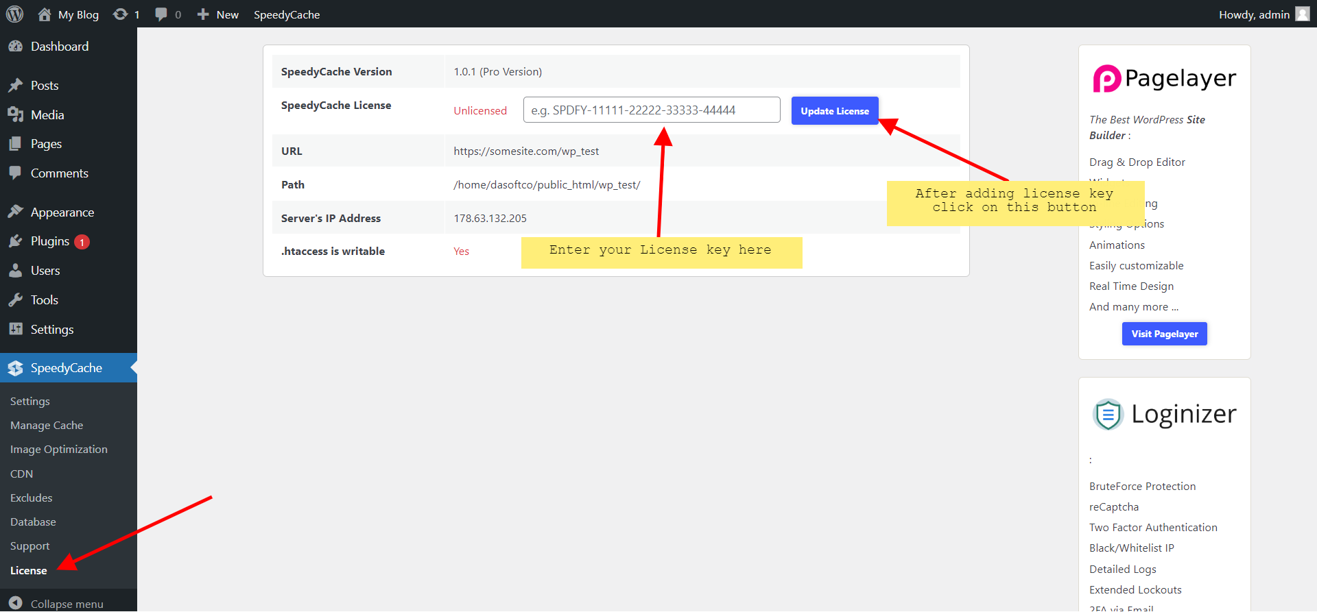
Task: Click the Loginizer shield icon
Action: click(x=1108, y=414)
